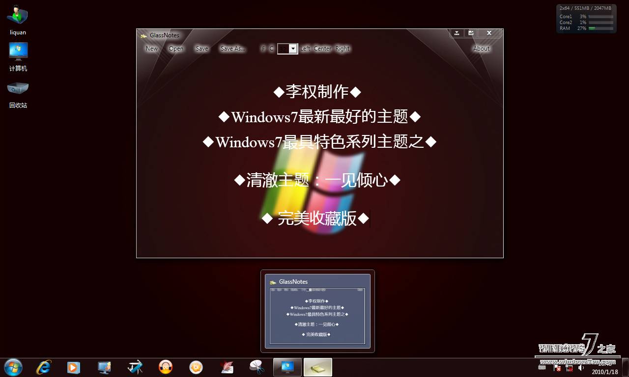Click the GlassNotes title bar app icon

point(143,35)
